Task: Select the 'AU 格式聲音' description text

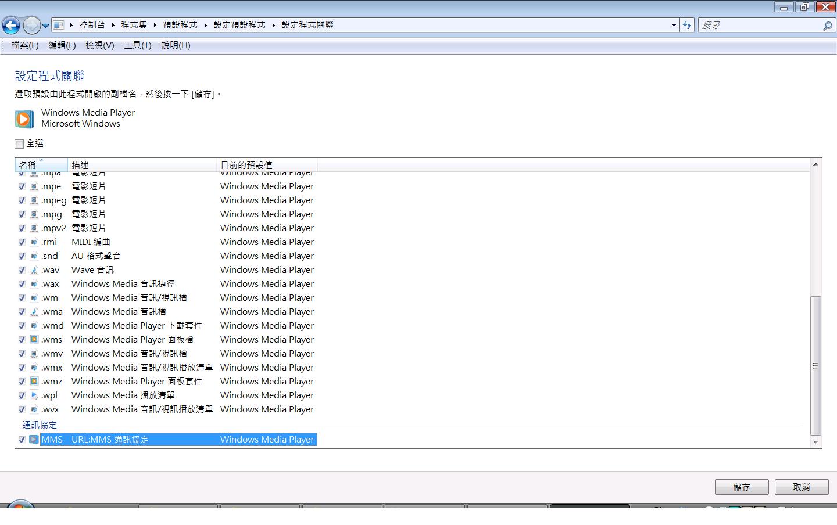Action: click(96, 256)
